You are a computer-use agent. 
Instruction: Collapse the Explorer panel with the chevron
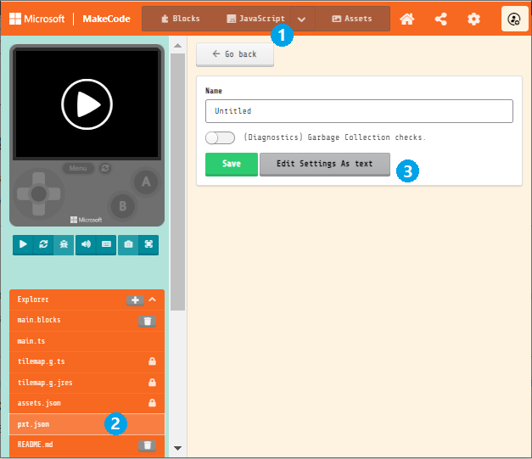coord(153,299)
